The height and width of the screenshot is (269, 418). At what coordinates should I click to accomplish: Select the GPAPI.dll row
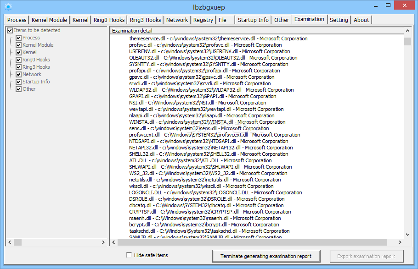[203, 96]
